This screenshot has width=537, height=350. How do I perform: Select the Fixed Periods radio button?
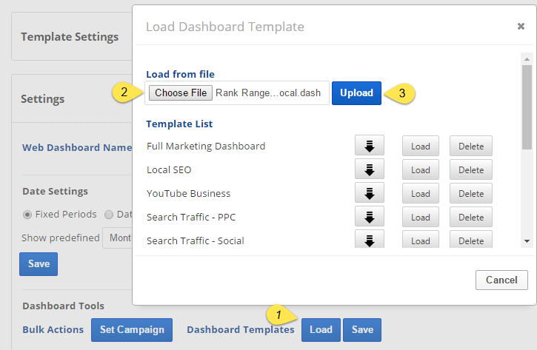point(27,215)
